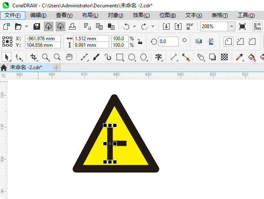Select the round corner style
Viewport: 264px width, 199px height.
[x=228, y=42]
